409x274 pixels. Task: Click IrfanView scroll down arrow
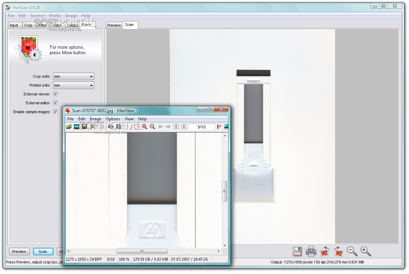click(224, 246)
